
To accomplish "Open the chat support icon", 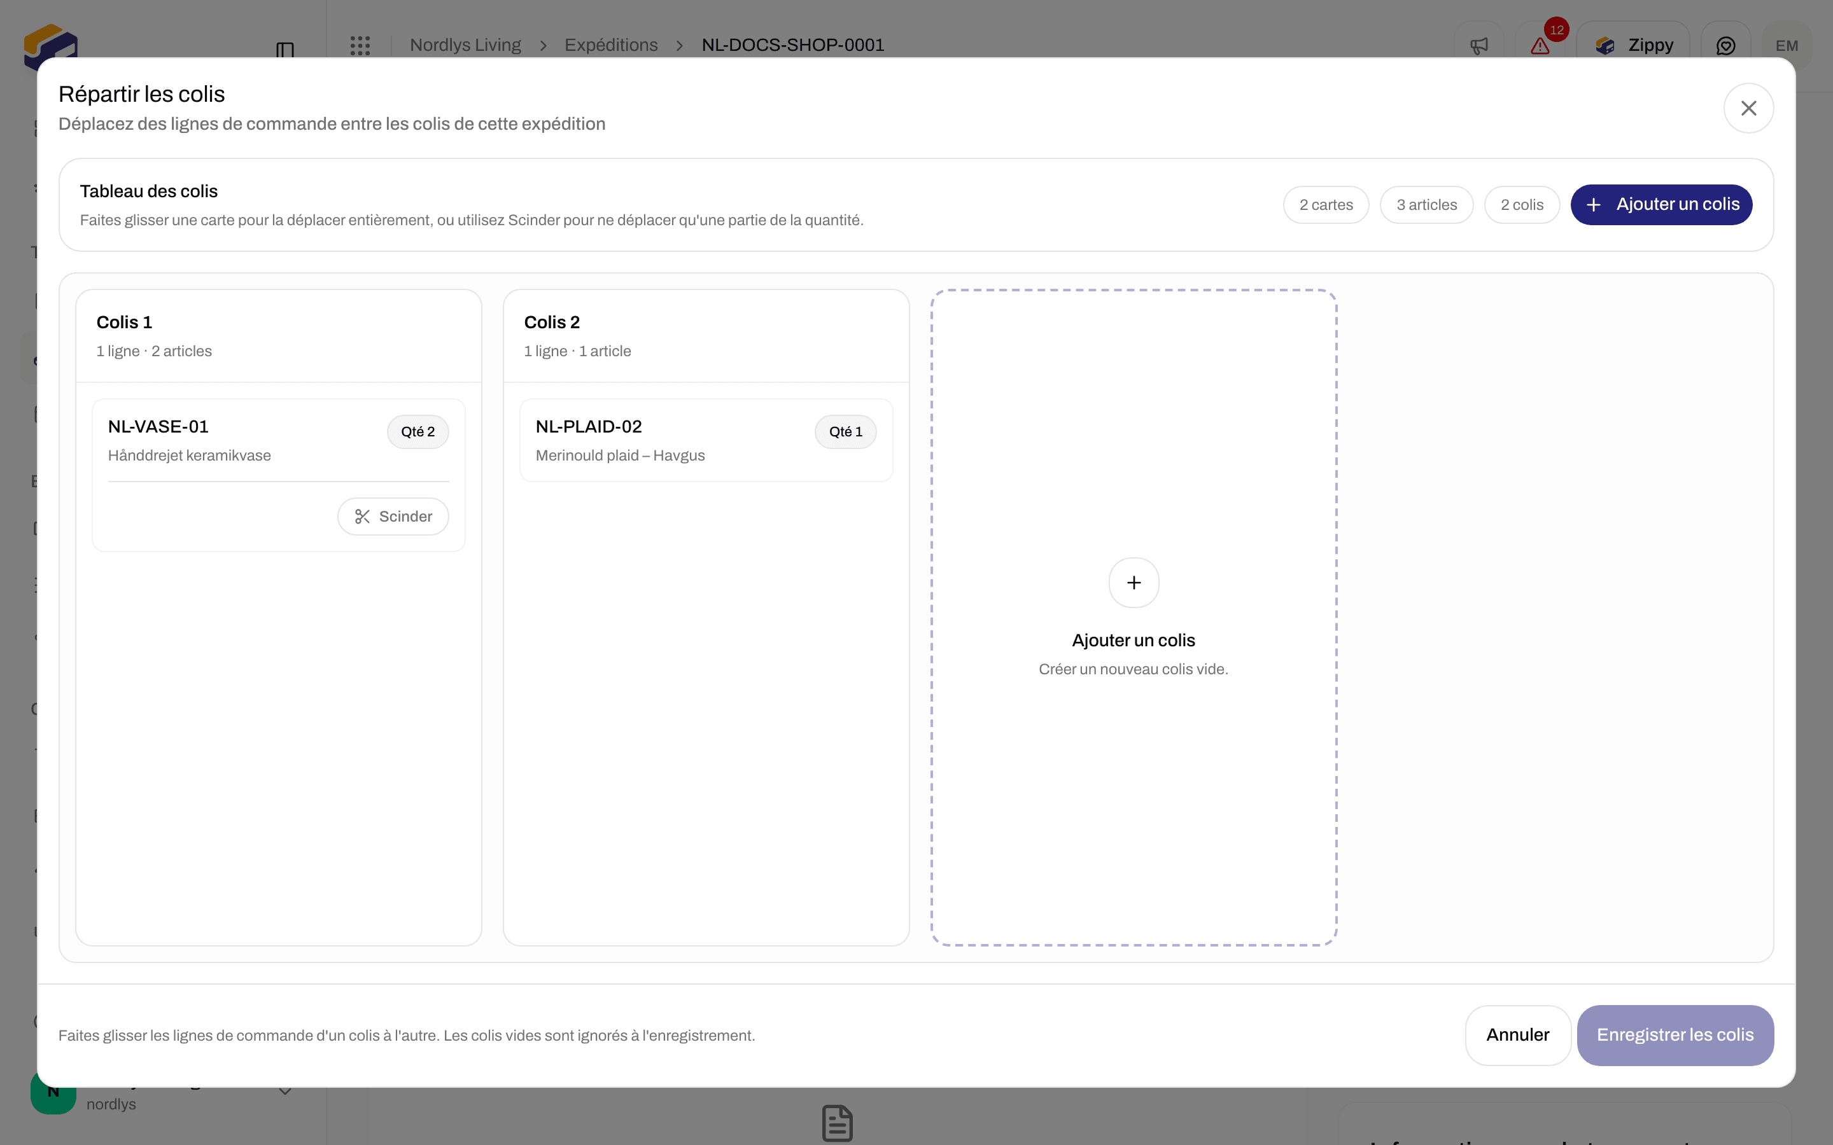I will (x=1725, y=45).
